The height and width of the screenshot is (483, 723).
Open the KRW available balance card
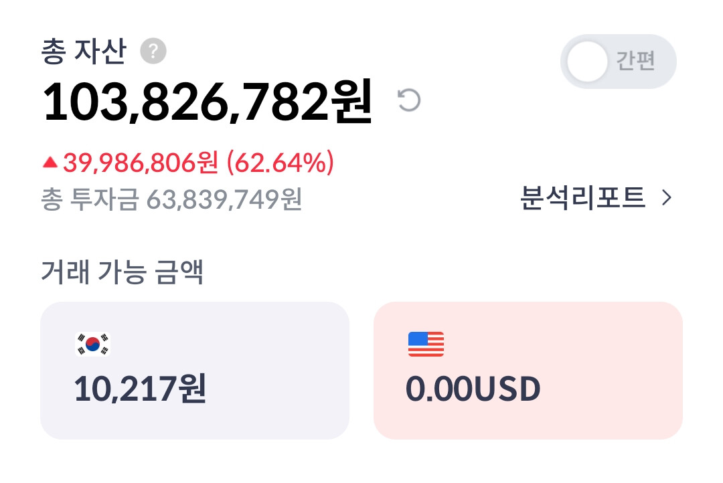pos(195,371)
